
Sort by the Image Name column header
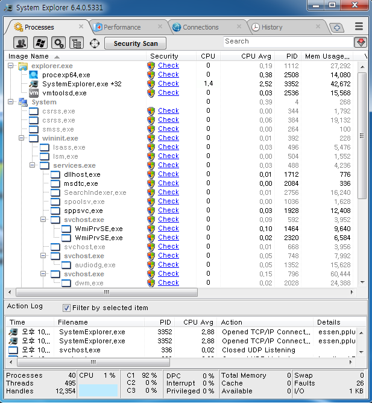[75, 56]
